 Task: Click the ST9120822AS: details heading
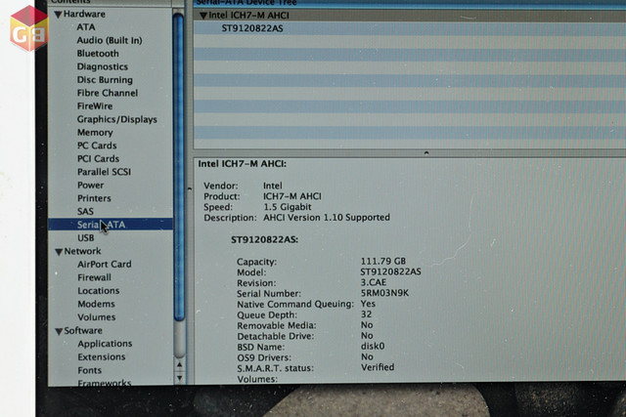point(264,239)
